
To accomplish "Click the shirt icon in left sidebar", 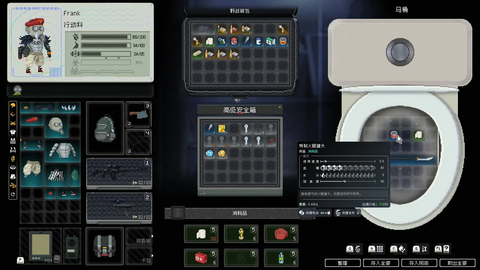I will pos(13,132).
